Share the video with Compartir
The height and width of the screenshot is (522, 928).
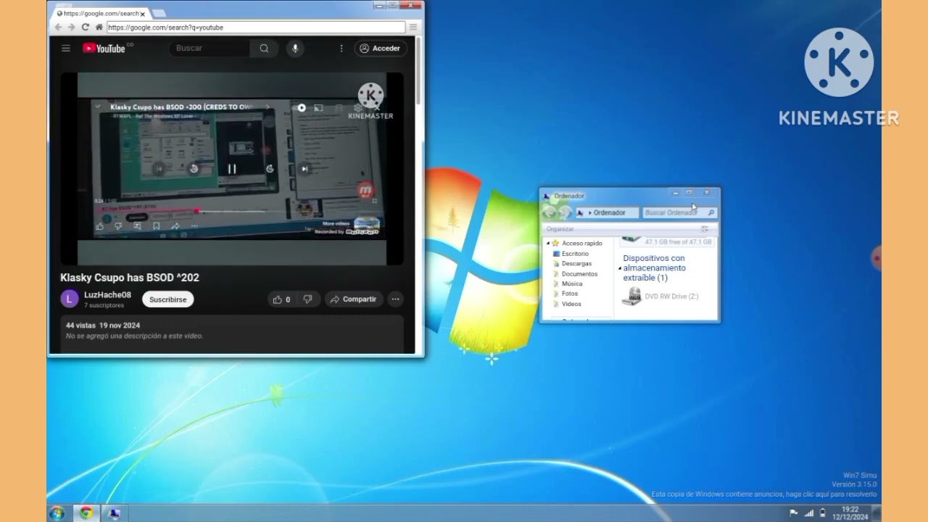tap(354, 299)
